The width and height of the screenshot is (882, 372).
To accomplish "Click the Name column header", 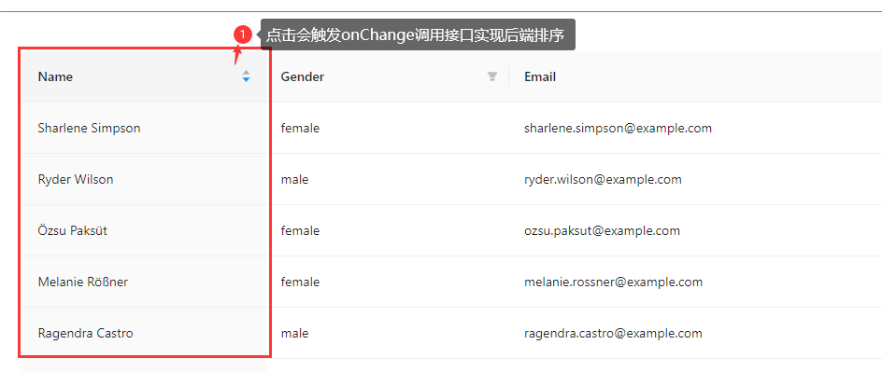I will [x=145, y=76].
